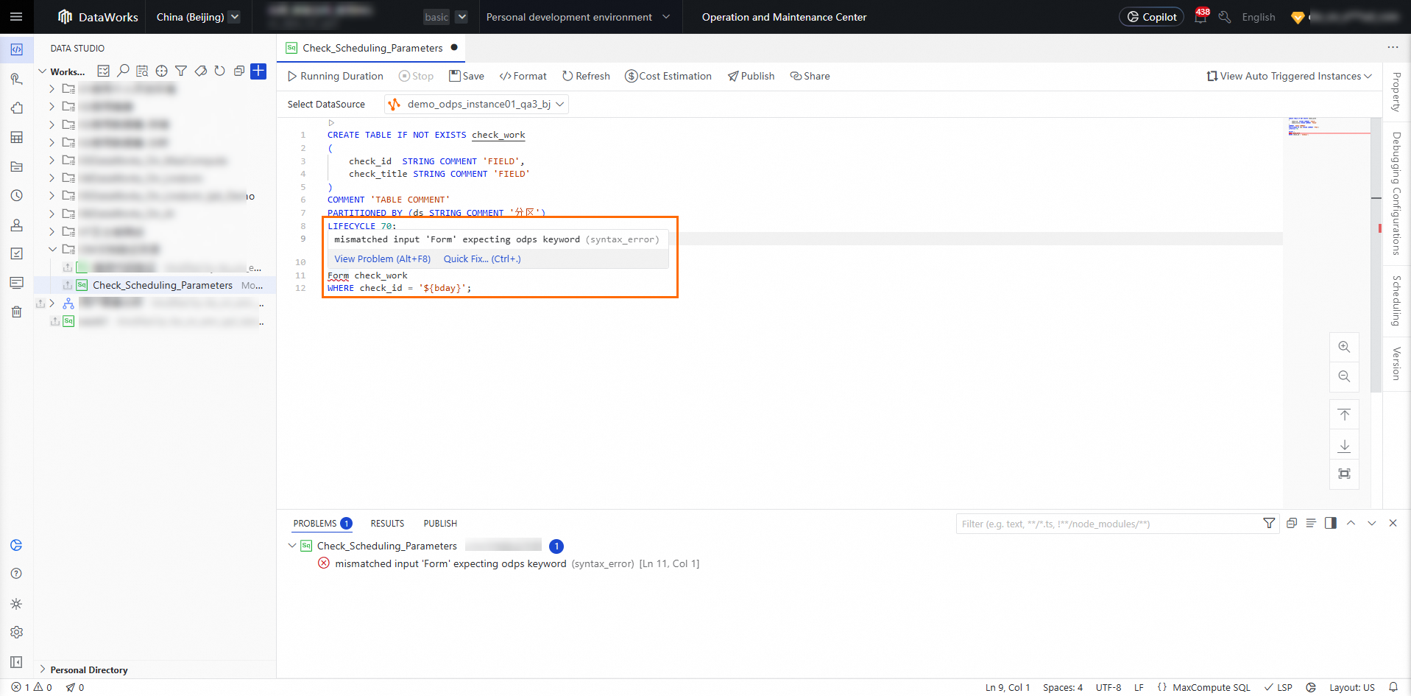1411x696 pixels.
Task: Open the Property side tab
Action: tap(1396, 92)
